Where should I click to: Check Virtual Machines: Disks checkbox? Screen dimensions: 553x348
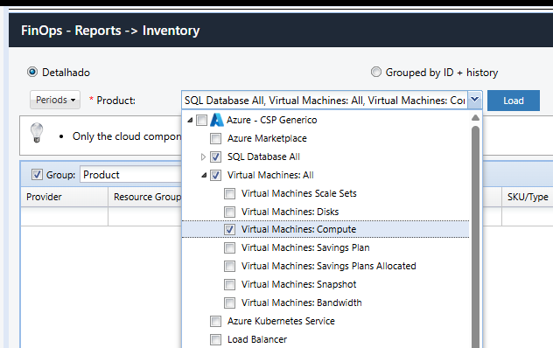coord(229,212)
